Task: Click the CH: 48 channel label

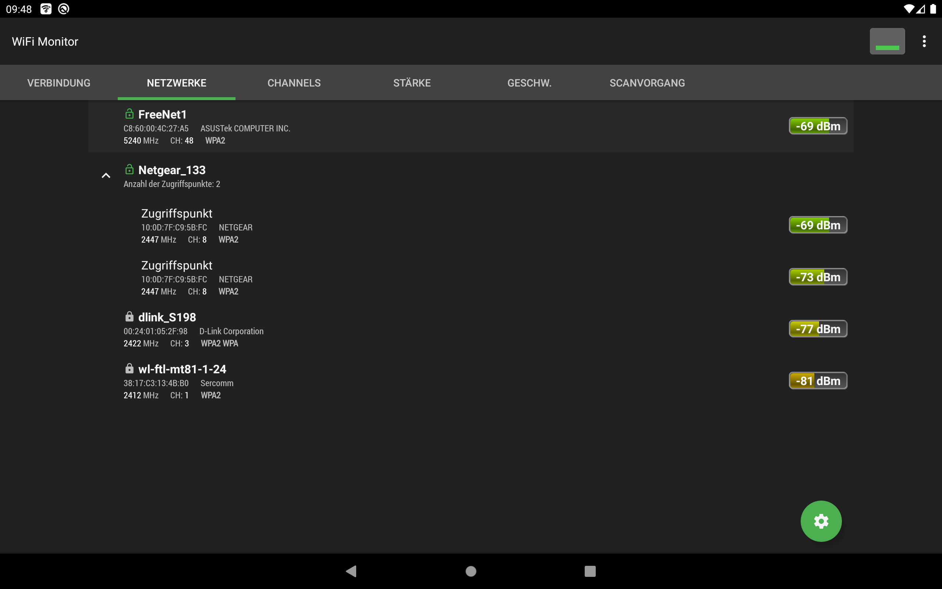Action: click(x=181, y=141)
